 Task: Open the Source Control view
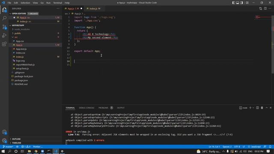coord(4,27)
